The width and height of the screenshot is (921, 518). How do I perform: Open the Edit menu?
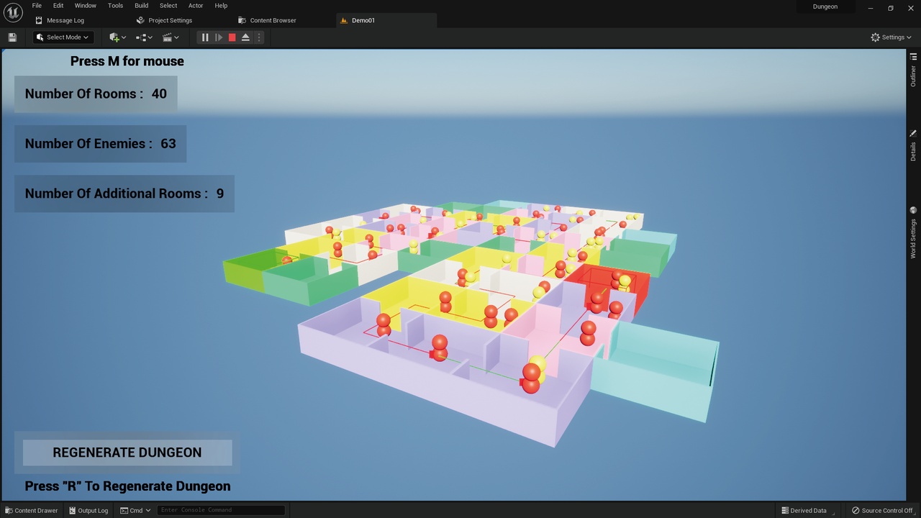coord(58,6)
